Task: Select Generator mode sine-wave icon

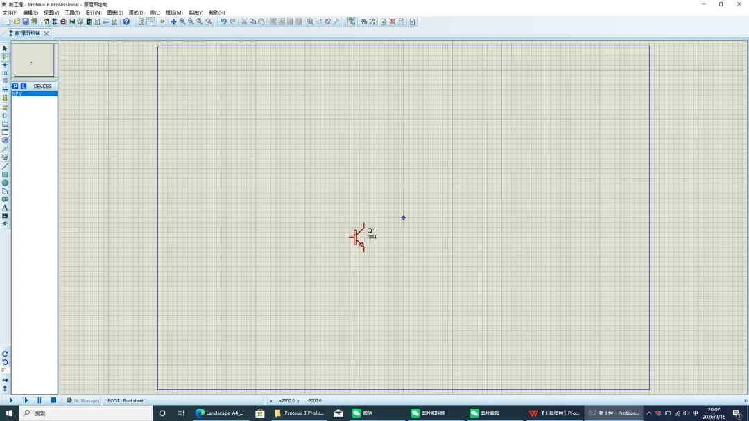Action: [6, 141]
